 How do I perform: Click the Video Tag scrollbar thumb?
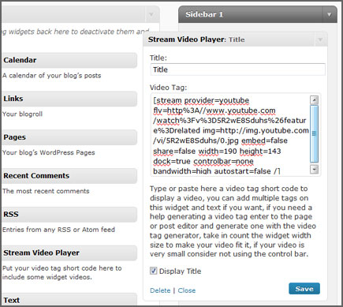(x=314, y=133)
